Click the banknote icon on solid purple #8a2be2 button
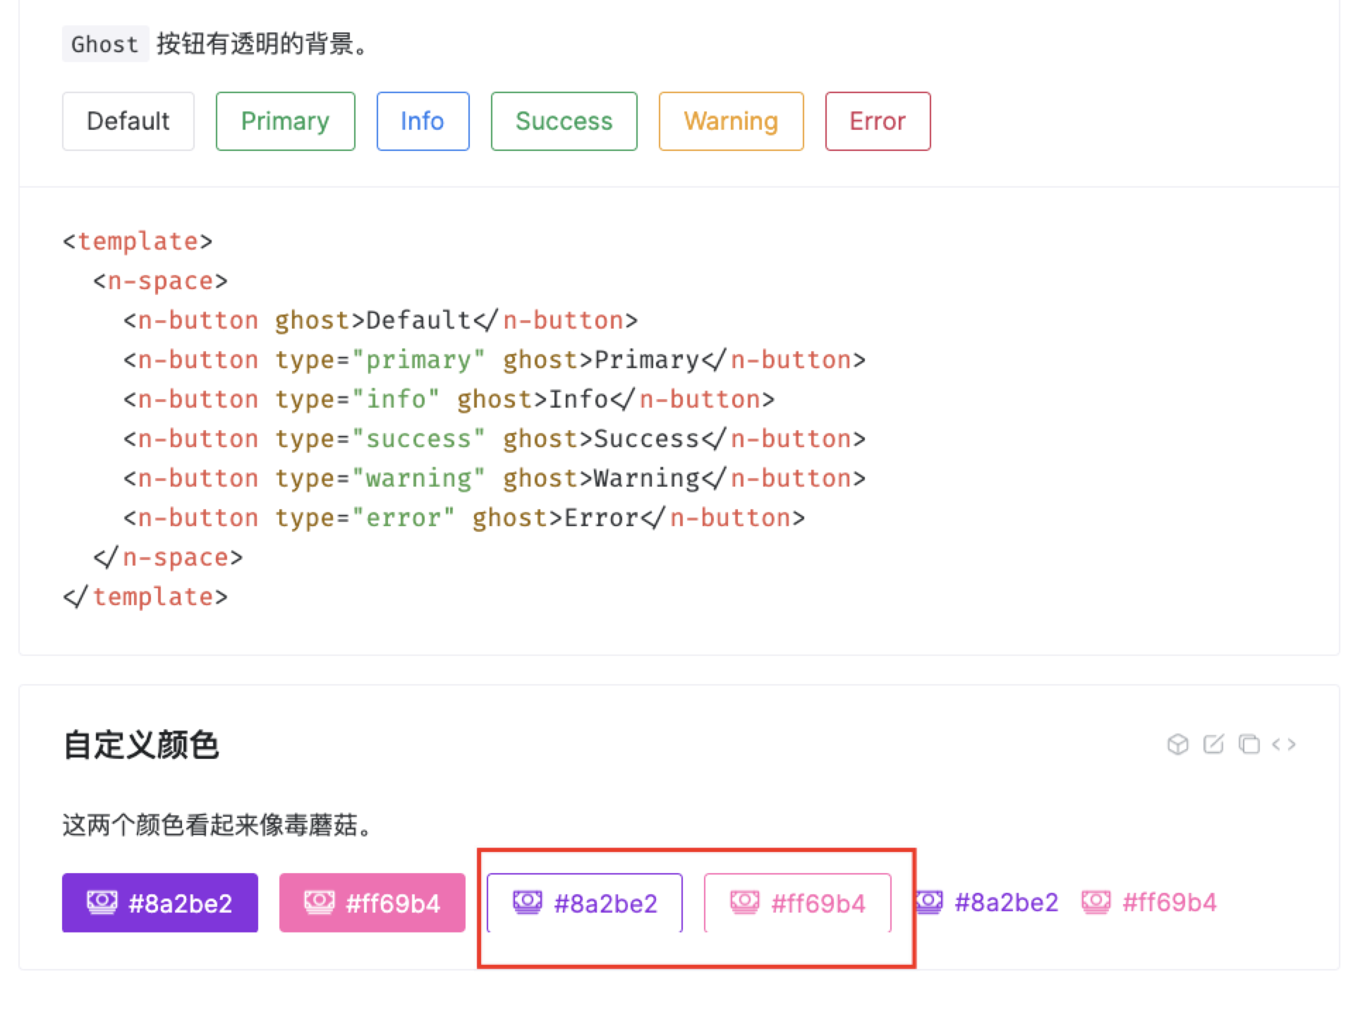The width and height of the screenshot is (1353, 1017). [x=101, y=901]
